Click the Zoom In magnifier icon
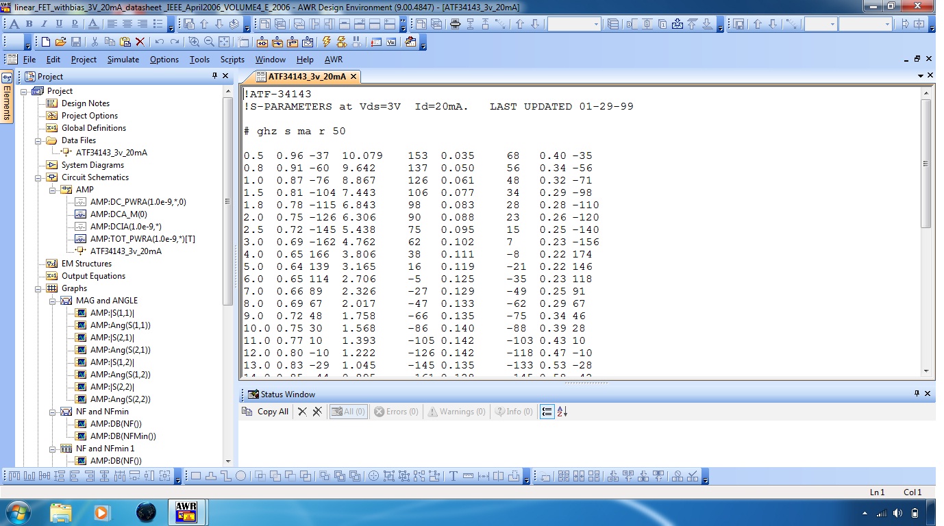Viewport: 944px width, 526px height. 194,42
